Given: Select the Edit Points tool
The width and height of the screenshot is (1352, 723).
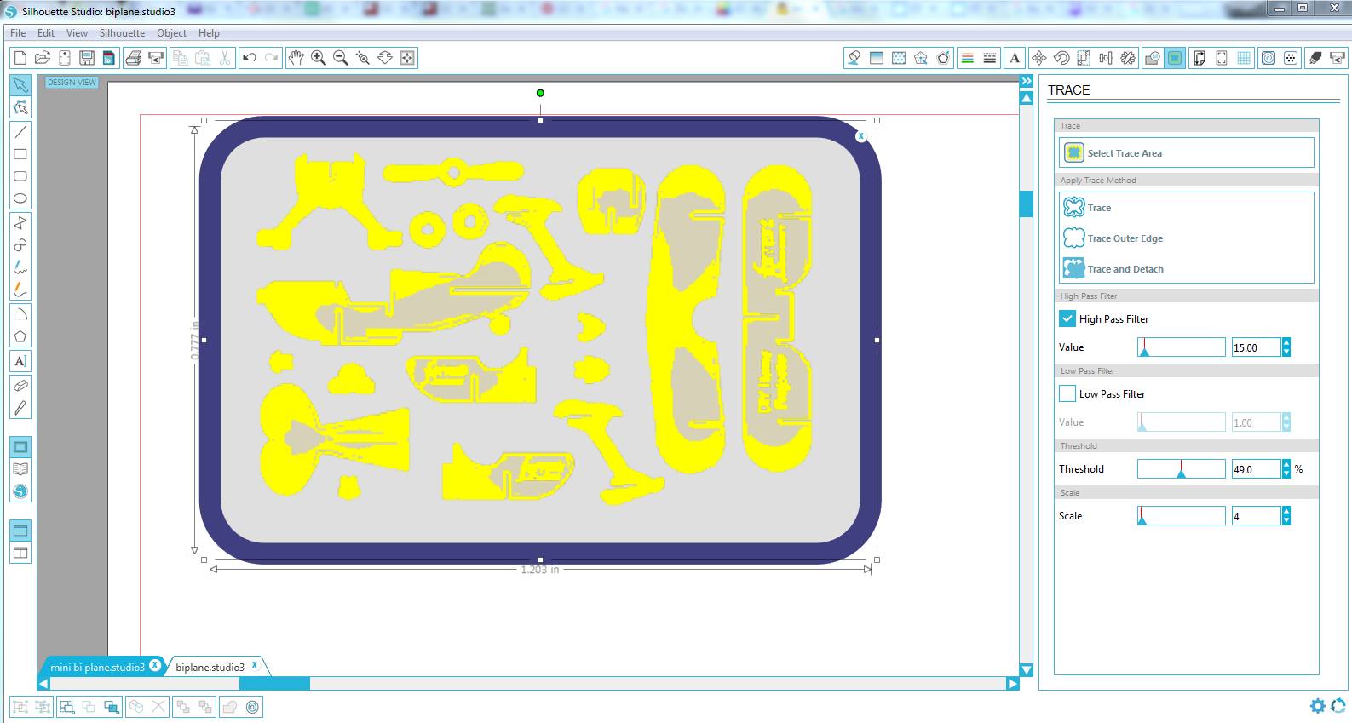Looking at the screenshot, I should (20, 107).
